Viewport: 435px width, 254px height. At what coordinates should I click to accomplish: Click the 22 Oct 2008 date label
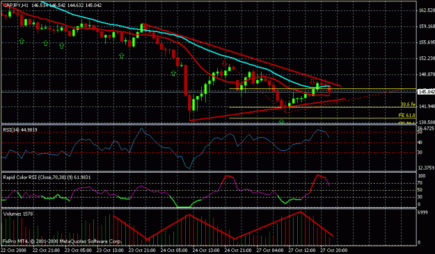click(14, 250)
